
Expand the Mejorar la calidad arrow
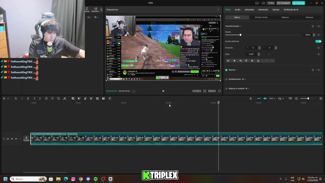(x=249, y=88)
